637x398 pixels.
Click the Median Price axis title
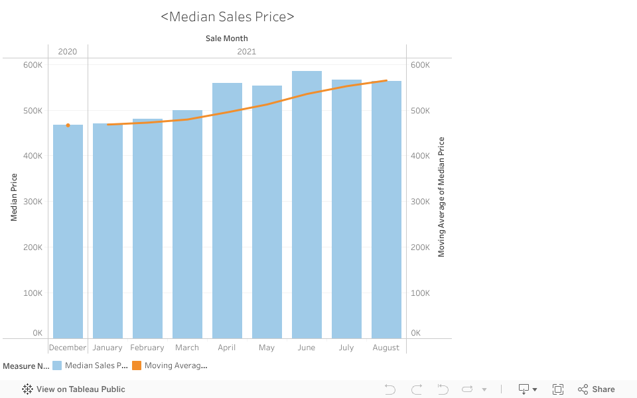point(14,197)
